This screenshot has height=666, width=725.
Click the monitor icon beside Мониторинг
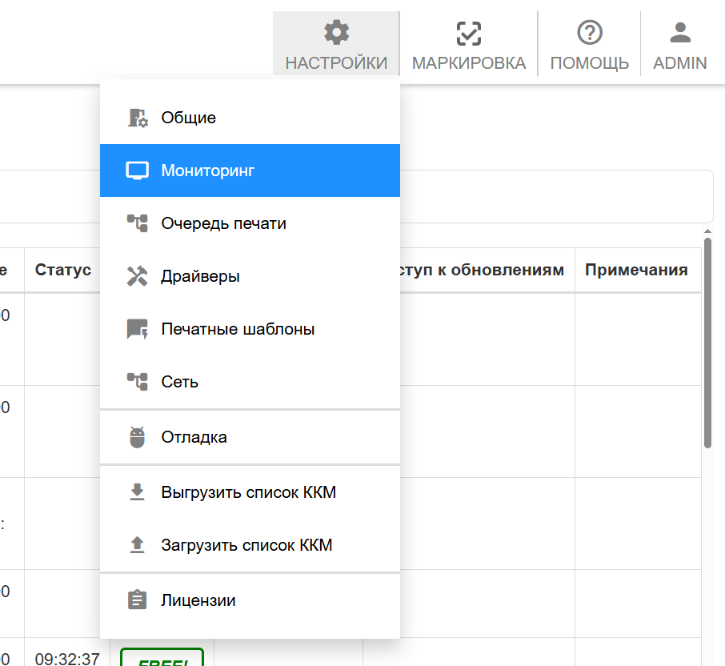coord(138,171)
